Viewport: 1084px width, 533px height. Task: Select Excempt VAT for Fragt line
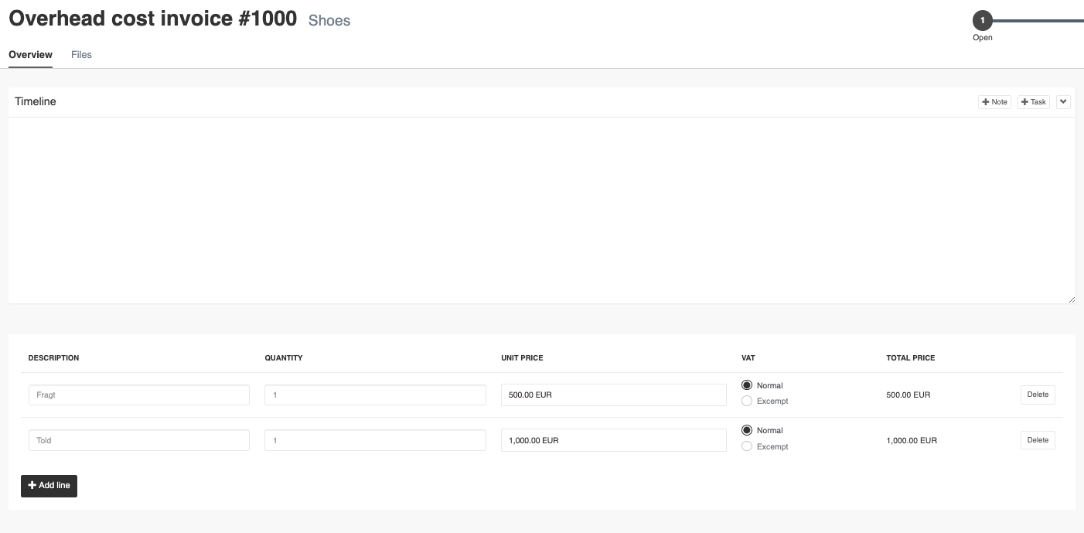[x=747, y=401]
